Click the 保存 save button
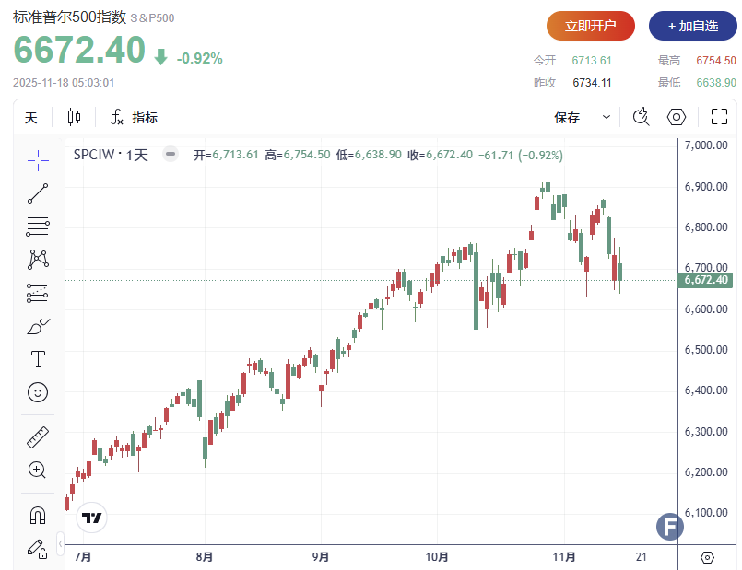The height and width of the screenshot is (570, 742). tap(567, 117)
